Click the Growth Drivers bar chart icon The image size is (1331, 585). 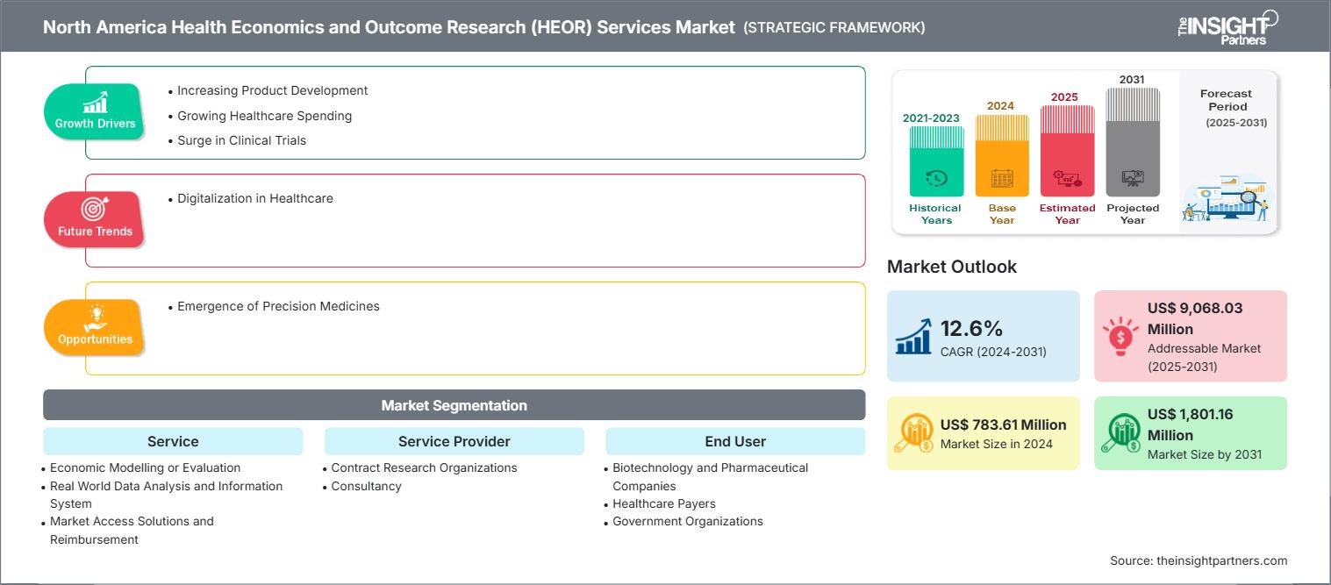[x=95, y=101]
